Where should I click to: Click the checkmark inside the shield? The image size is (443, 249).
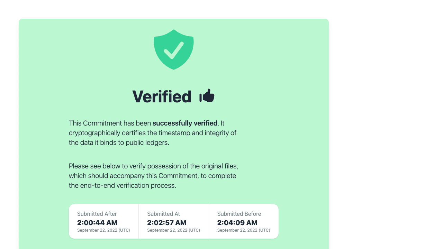coord(174,50)
